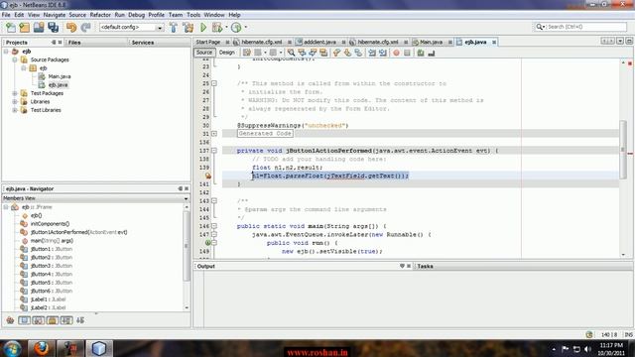Viewport: 635px width, 357px height.
Task: Expand Generated Code fold at line 31
Action: pyautogui.click(x=214, y=134)
